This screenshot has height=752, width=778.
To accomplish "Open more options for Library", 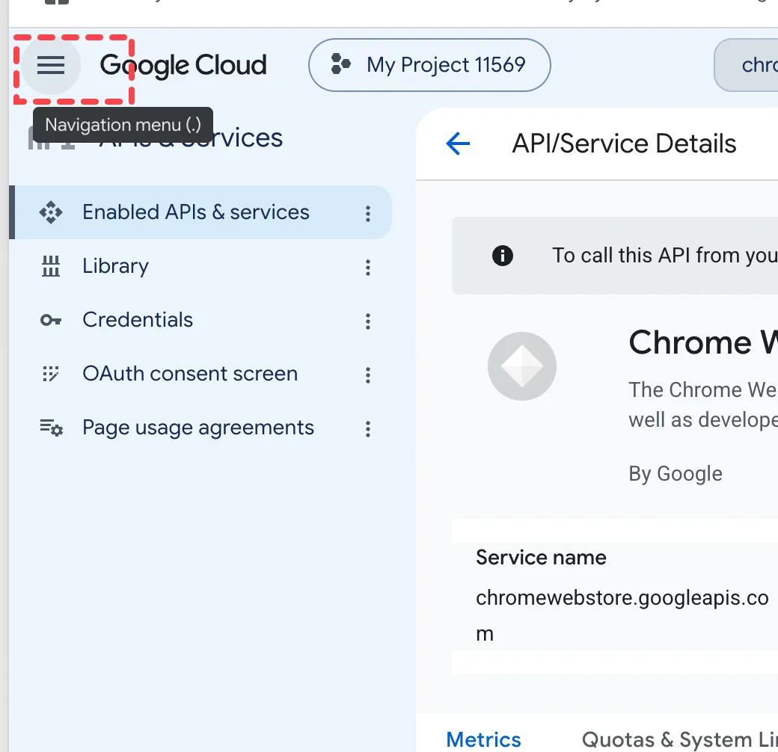I will [x=367, y=268].
